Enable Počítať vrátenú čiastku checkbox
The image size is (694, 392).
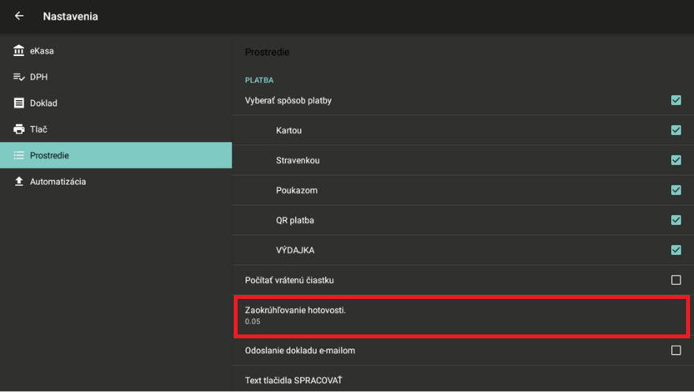pos(676,280)
